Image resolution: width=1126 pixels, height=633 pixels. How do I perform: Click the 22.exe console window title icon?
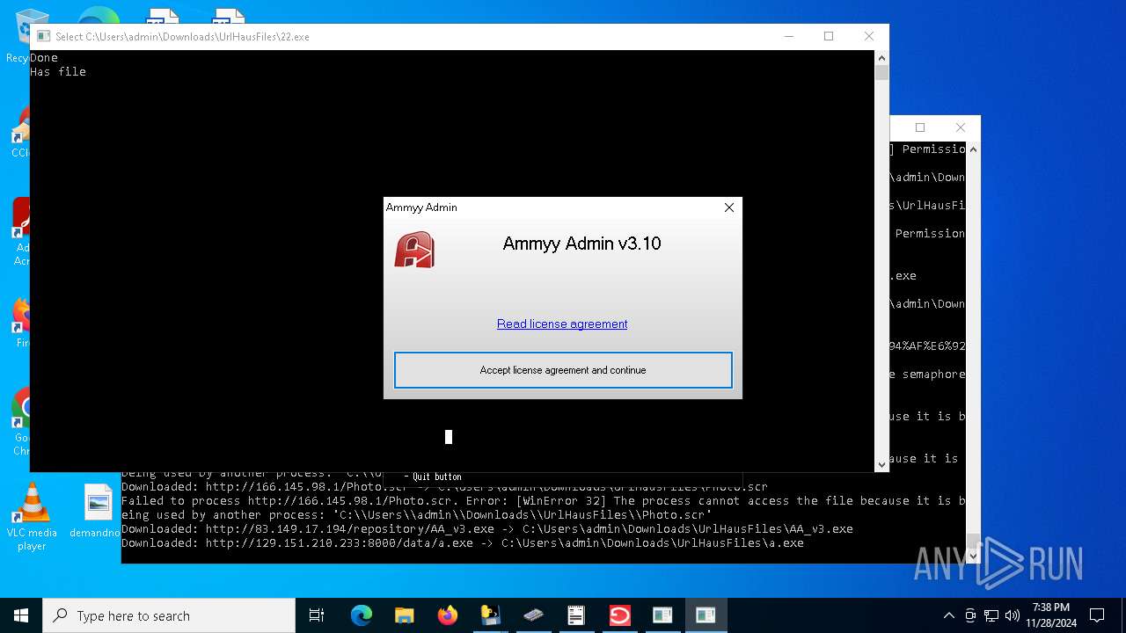pyautogui.click(x=43, y=36)
